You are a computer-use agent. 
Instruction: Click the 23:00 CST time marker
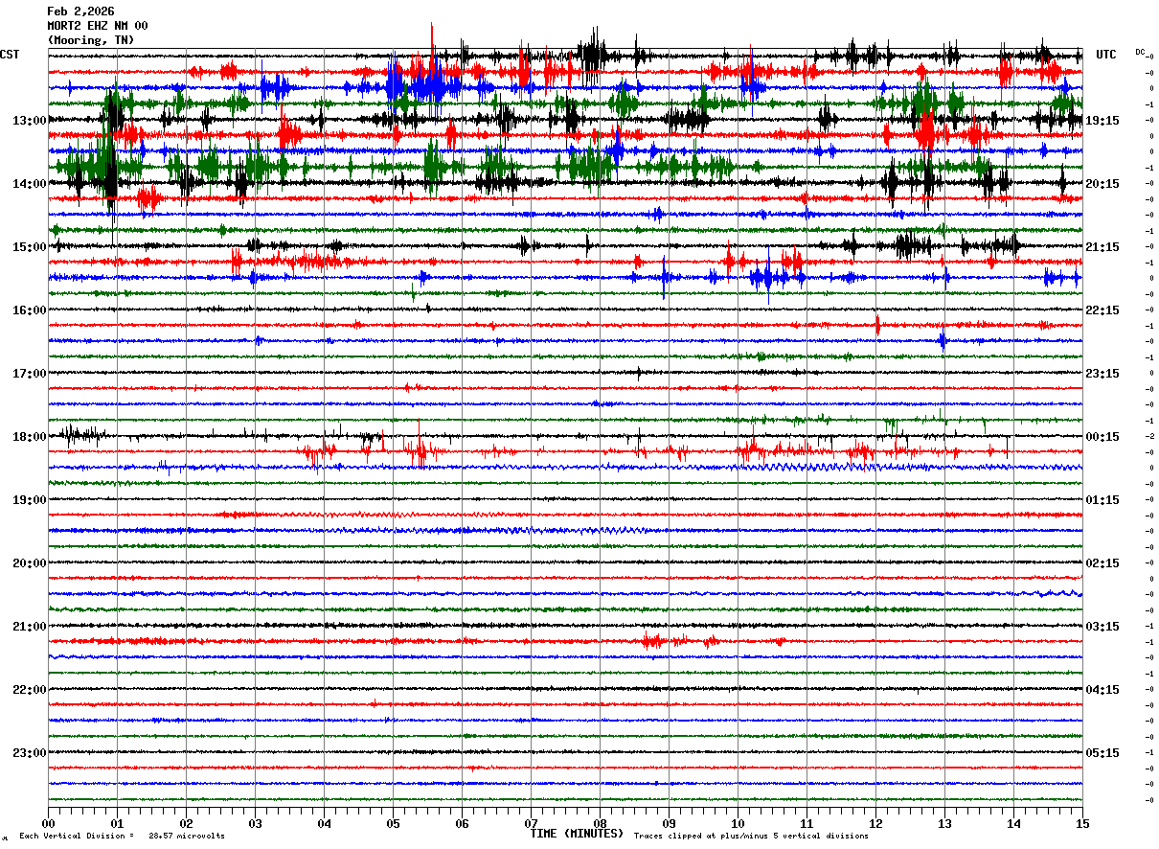(30, 753)
